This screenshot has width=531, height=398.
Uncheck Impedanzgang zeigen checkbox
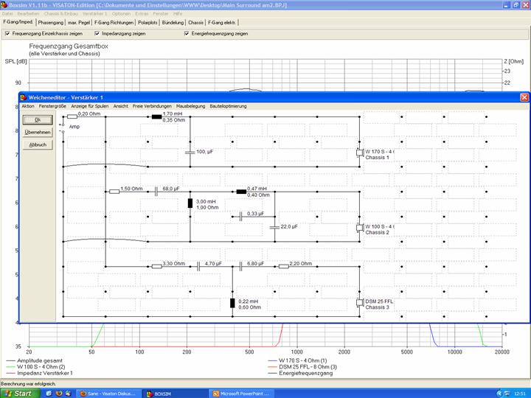click(97, 33)
